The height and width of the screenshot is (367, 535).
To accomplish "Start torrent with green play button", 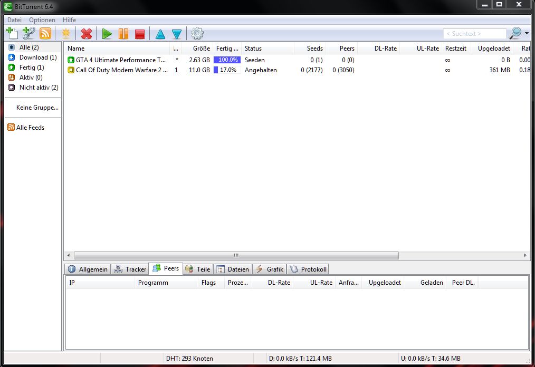I will click(x=107, y=33).
